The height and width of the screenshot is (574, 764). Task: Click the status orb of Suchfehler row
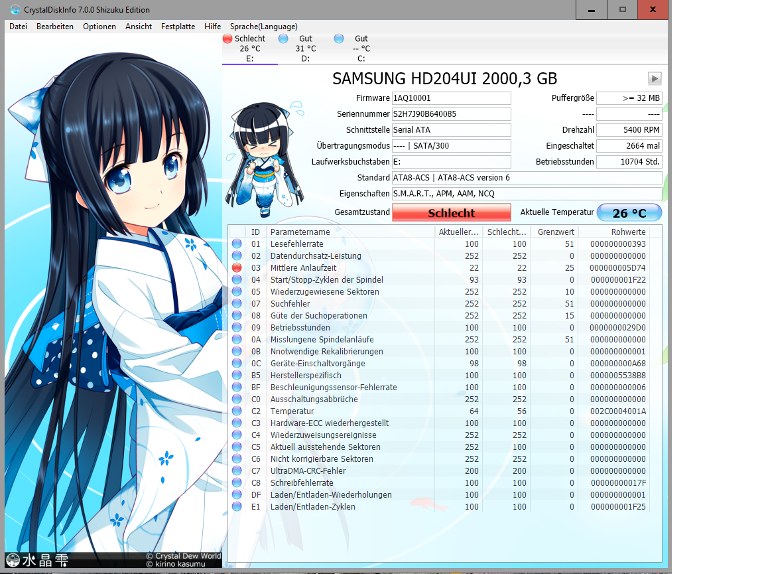(x=237, y=303)
